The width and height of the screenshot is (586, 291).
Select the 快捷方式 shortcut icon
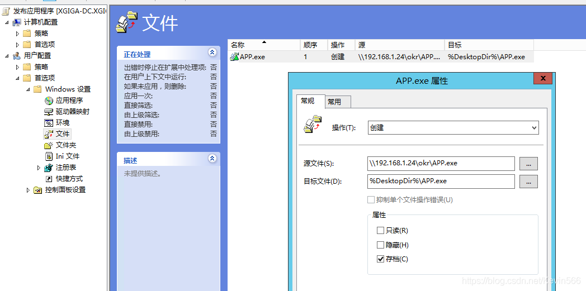point(49,179)
